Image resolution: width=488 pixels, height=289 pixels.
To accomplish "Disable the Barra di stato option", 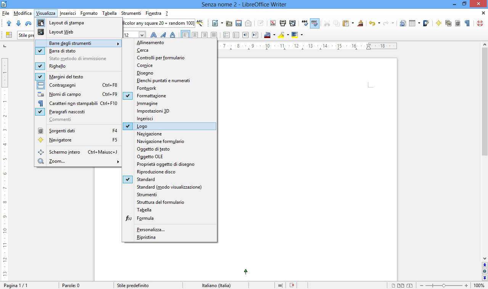I will point(62,51).
